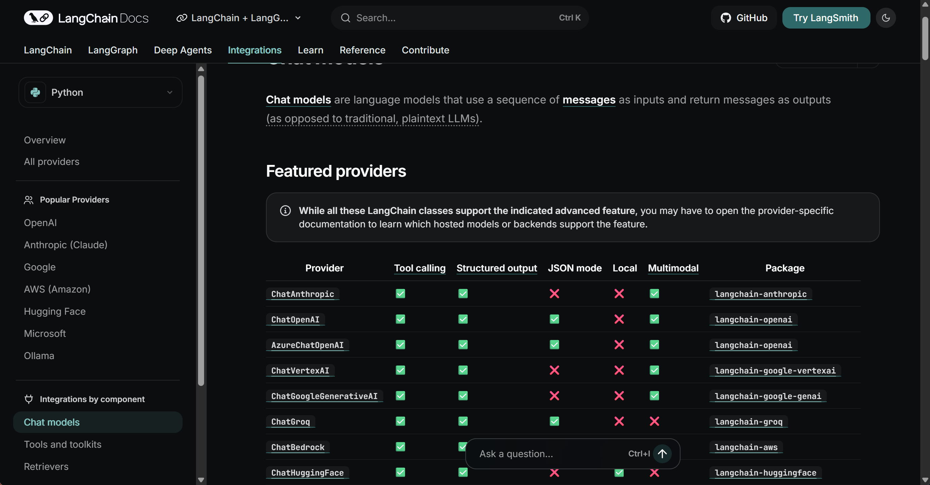Click AzureChatOpenAI Multimodal check icon

654,345
